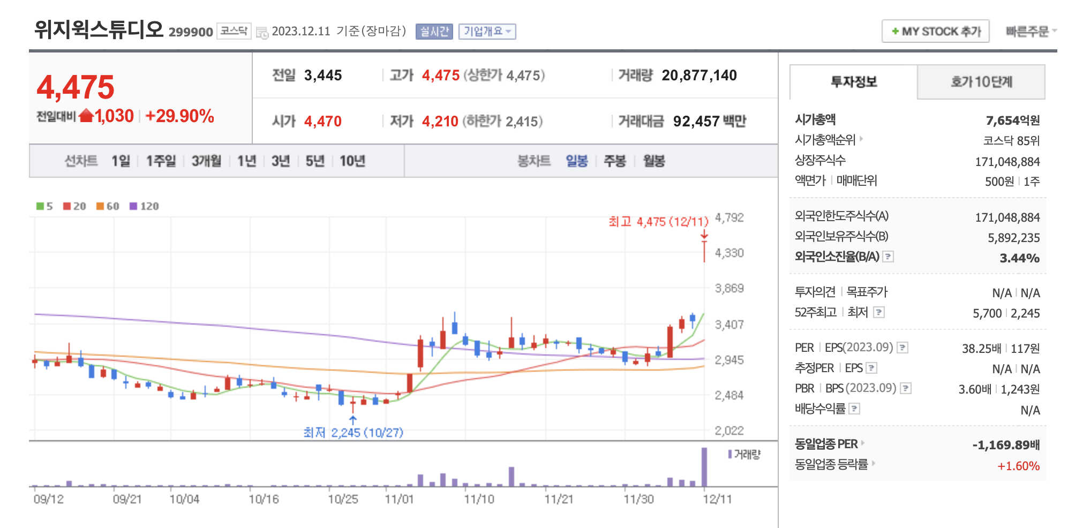Click the MY STOCK 추가 button
This screenshot has width=1083, height=528.
[x=935, y=31]
